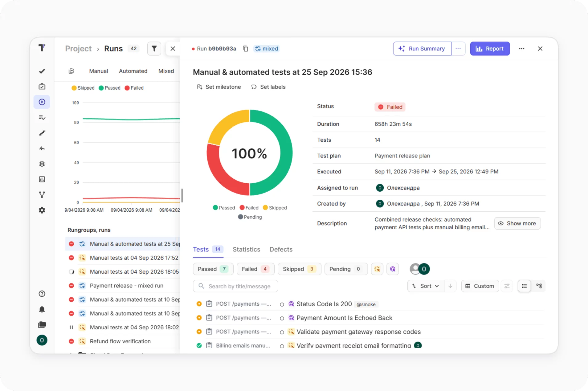Open the projects folder icon in the sidebar
588x391 pixels.
pos(42,324)
